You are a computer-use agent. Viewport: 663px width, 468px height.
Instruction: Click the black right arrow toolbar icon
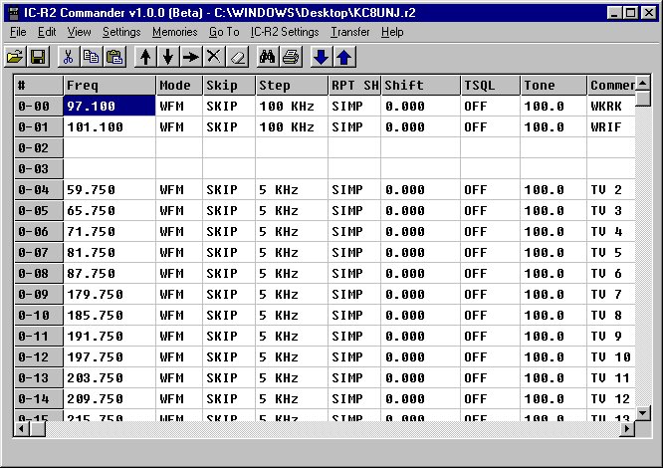pos(190,57)
